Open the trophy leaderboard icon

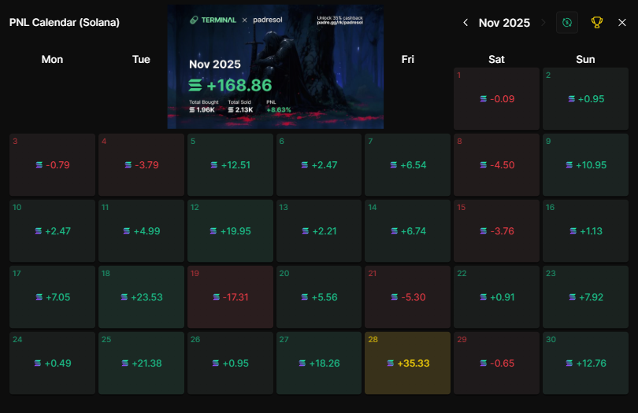click(596, 22)
